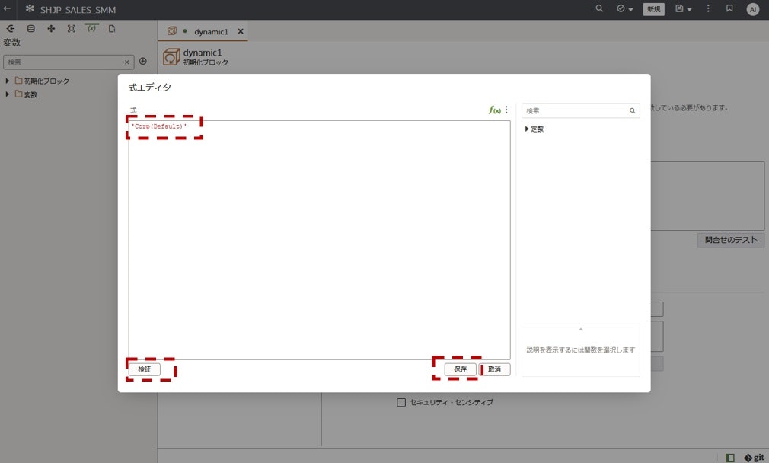
Task: Click the search magnifier in the function panel
Action: coord(632,111)
